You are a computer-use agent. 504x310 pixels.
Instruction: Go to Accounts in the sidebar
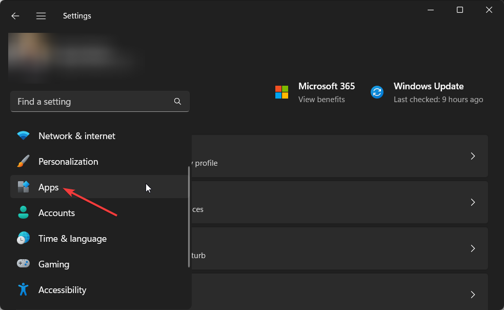click(x=56, y=213)
